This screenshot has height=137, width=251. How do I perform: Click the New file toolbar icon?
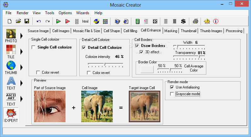pos(9,21)
